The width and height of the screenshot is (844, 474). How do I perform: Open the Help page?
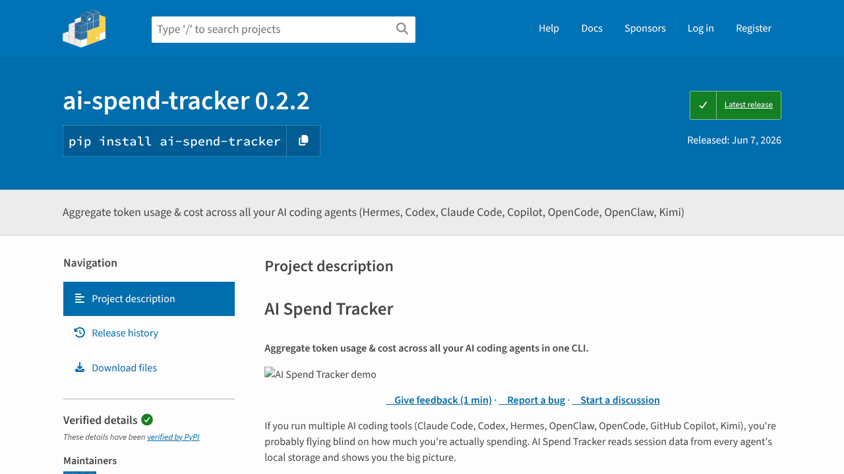click(x=549, y=28)
